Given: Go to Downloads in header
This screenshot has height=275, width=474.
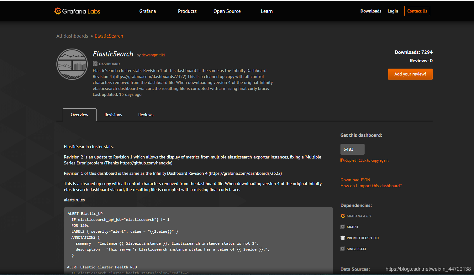Looking at the screenshot, I should coord(371,11).
